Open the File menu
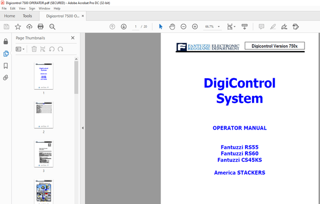The height and width of the screenshot is (204, 320). (x=4, y=8)
